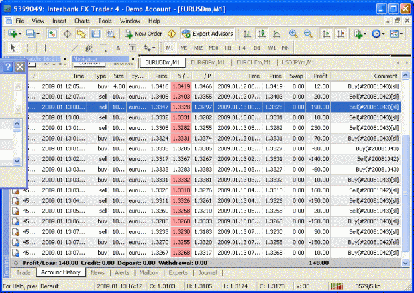The height and width of the screenshot is (293, 414).
Task: Select the Vertical Line drawing tool
Action: pyautogui.click(x=45, y=48)
